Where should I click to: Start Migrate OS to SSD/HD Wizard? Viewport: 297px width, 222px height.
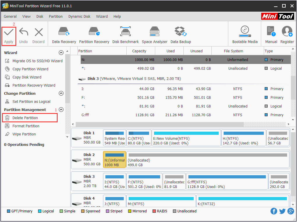click(x=34, y=61)
